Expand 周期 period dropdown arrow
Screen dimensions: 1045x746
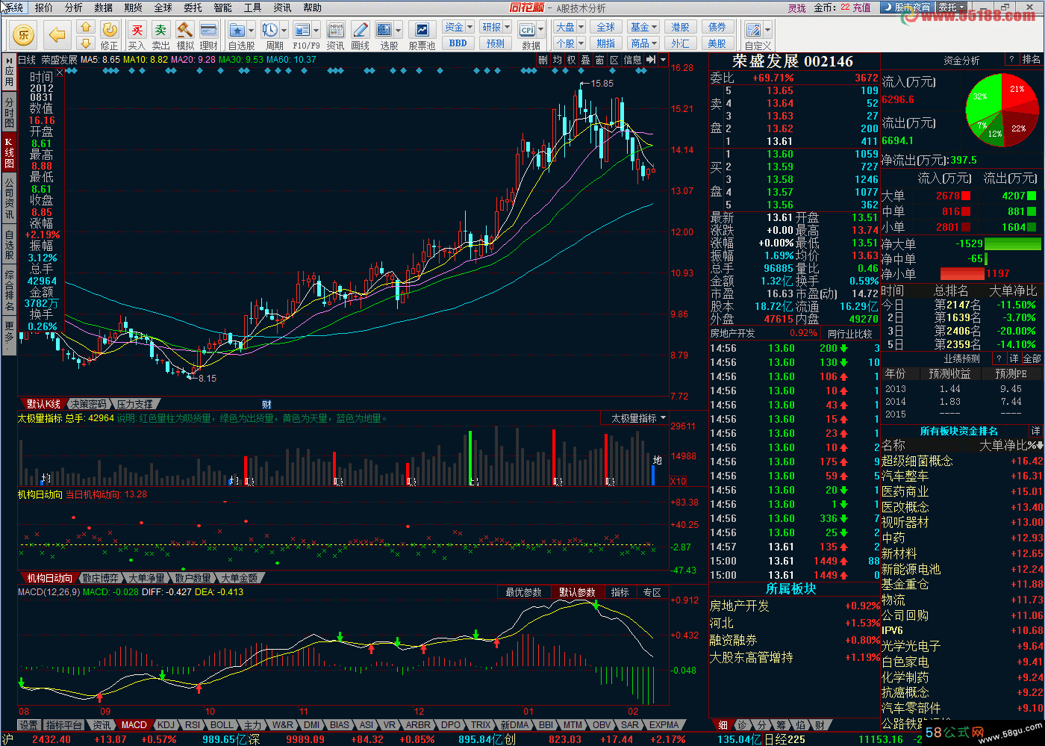pyautogui.click(x=284, y=31)
